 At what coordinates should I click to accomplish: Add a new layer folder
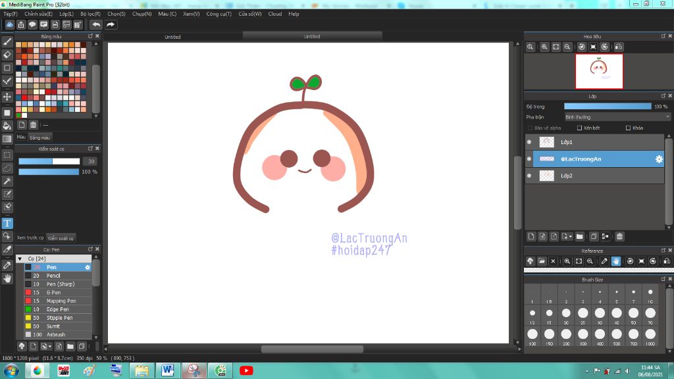[579, 236]
